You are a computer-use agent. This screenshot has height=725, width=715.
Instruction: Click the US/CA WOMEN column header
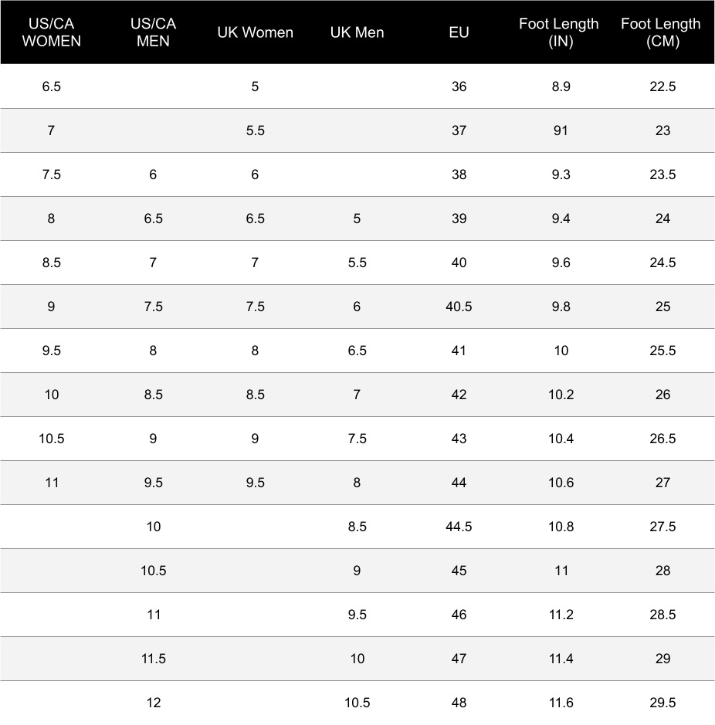click(51, 32)
